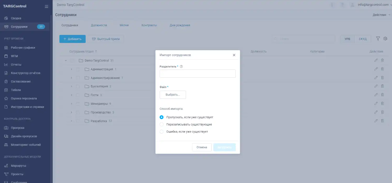Focus the Разделитель input field
Image resolution: width=392 pixels, height=183 pixels.
[x=198, y=73]
